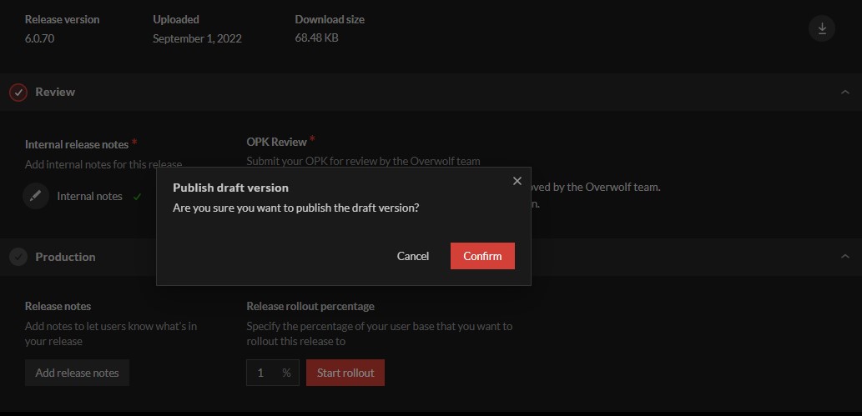Click the Publish draft version dialog title
The width and height of the screenshot is (862, 416).
click(230, 188)
